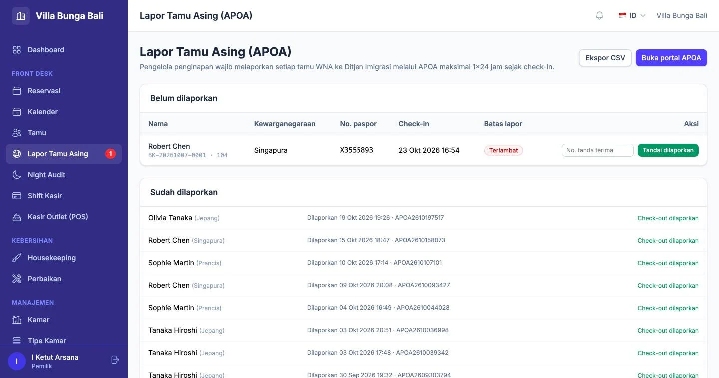This screenshot has height=378, width=719.
Task: Click the red notification badge showing 1
Action: click(110, 154)
